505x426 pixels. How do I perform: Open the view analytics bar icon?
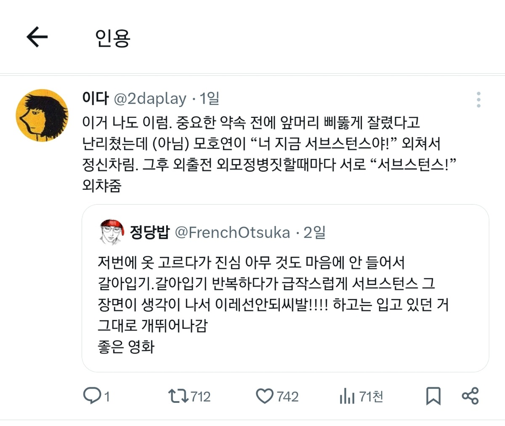346,396
